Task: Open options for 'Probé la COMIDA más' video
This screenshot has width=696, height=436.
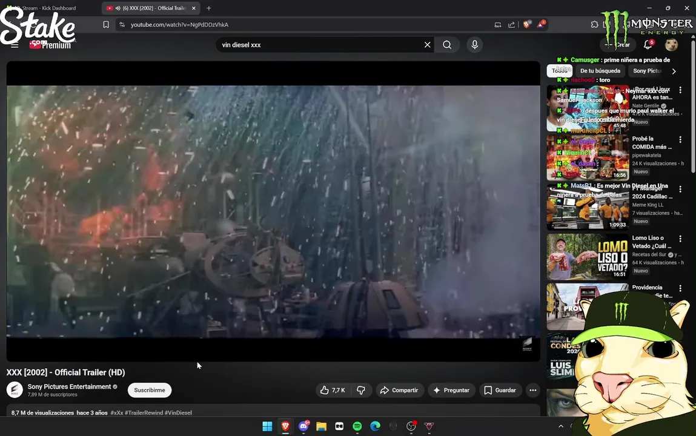Action: pos(680,140)
